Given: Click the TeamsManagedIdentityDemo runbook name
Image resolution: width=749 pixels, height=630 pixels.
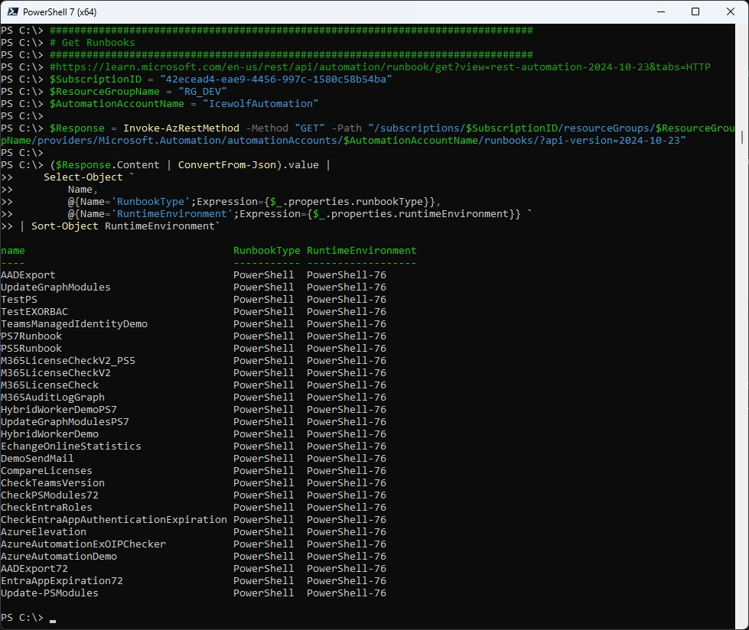Looking at the screenshot, I should pyautogui.click(x=74, y=323).
